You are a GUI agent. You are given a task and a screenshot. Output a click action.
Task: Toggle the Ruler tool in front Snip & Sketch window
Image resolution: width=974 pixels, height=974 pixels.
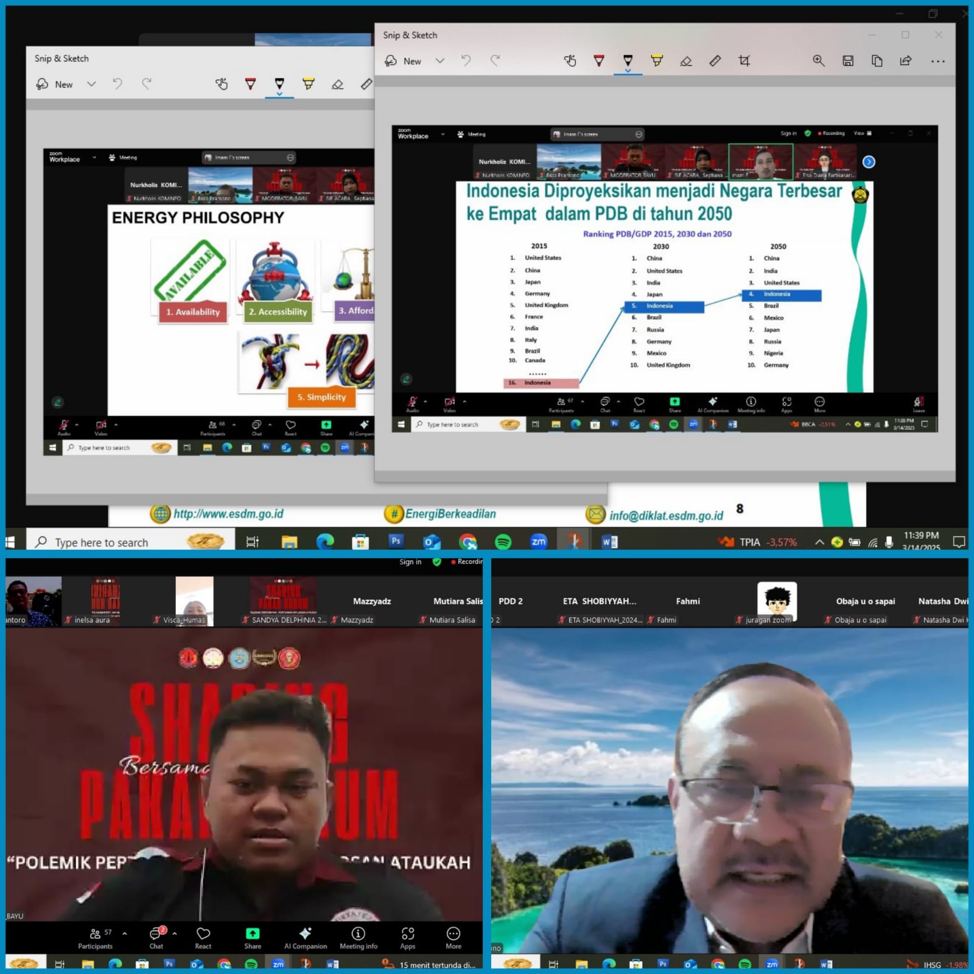coord(715,61)
